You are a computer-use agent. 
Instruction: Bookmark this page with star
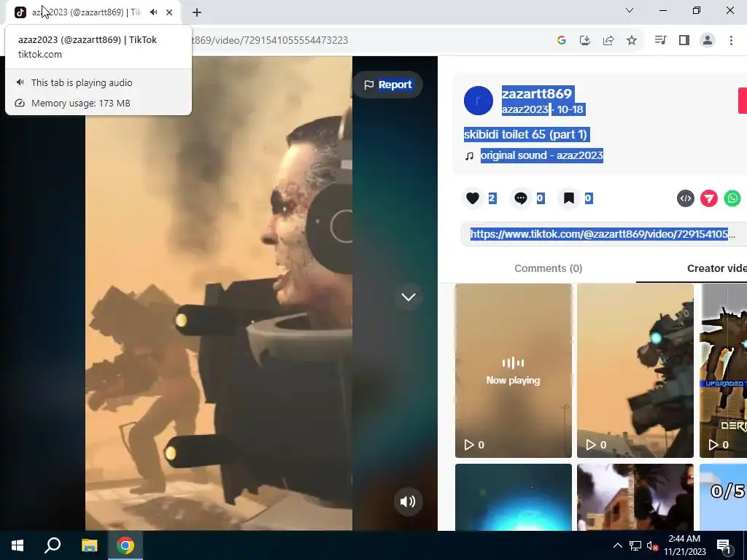632,41
